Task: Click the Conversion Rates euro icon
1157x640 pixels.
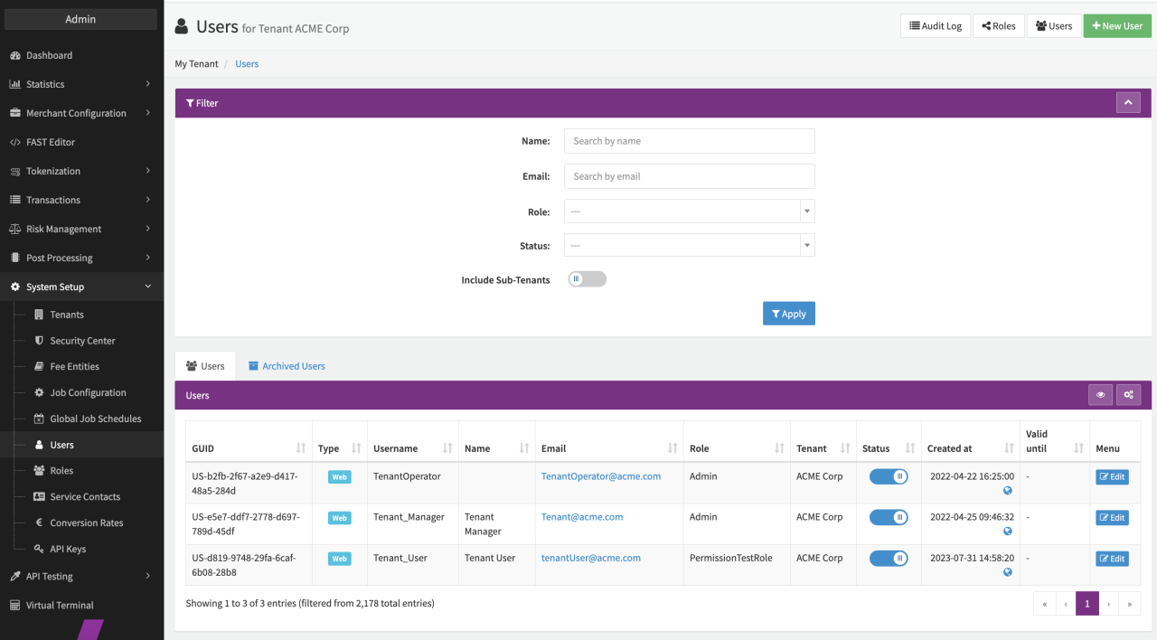Action: 39,522
